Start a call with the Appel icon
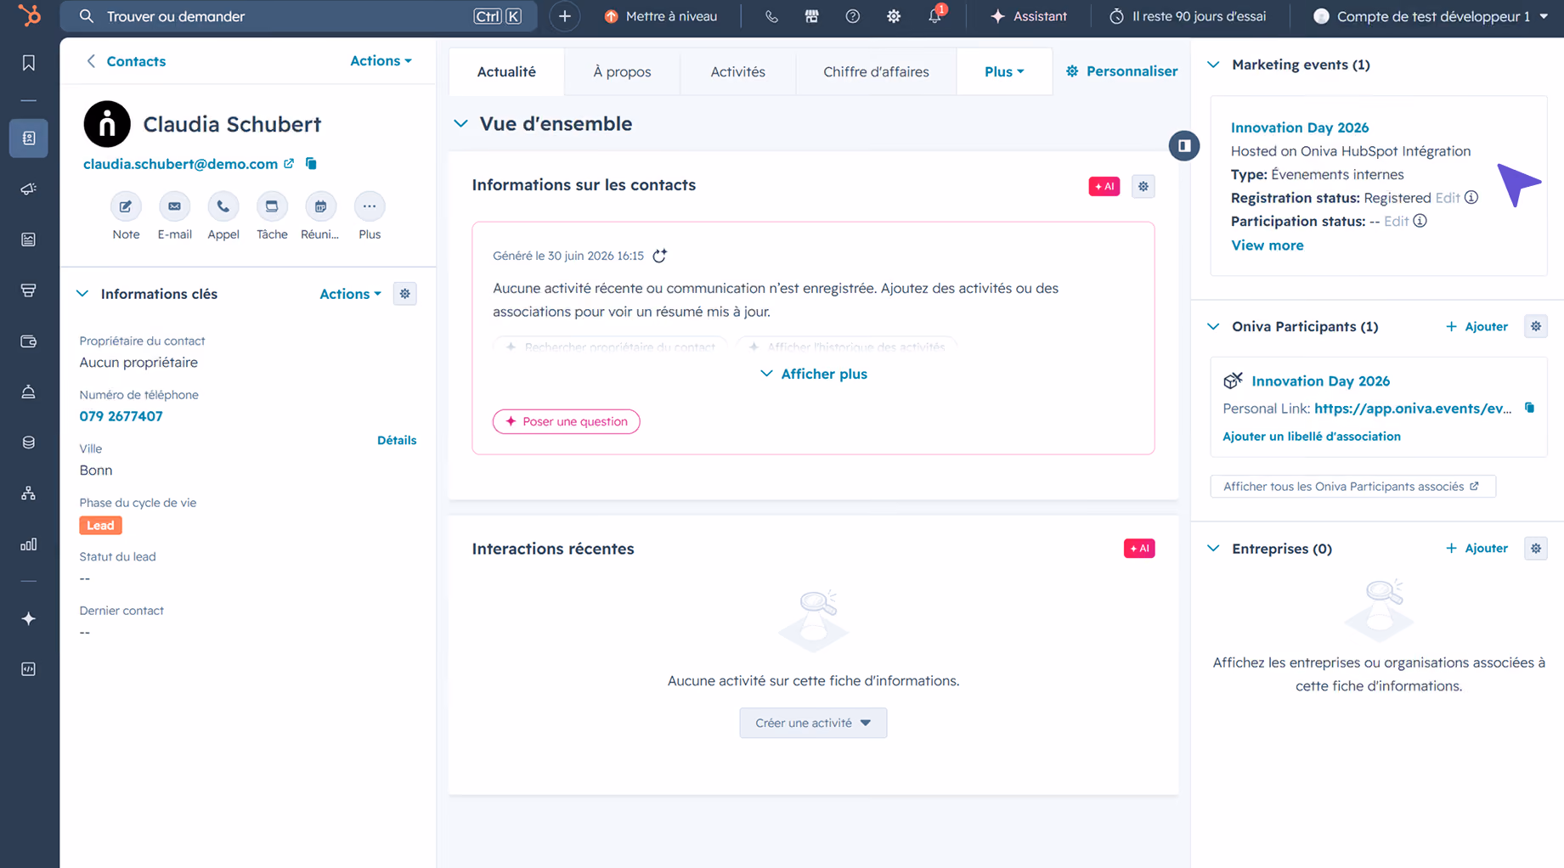Screen dimensions: 1564x868 (x=223, y=206)
